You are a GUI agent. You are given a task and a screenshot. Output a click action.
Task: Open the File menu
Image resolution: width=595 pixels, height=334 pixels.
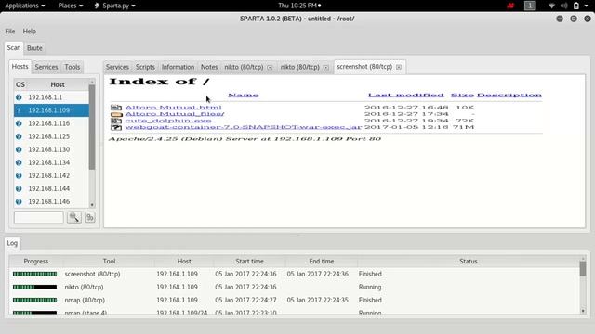click(10, 32)
